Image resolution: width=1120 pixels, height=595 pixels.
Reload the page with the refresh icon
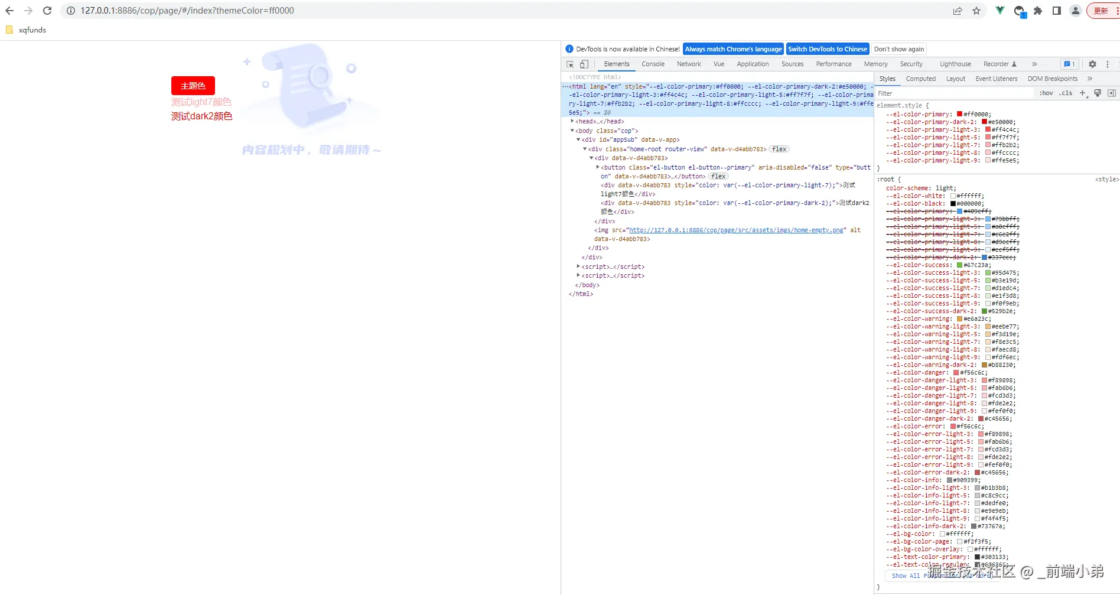pyautogui.click(x=47, y=11)
